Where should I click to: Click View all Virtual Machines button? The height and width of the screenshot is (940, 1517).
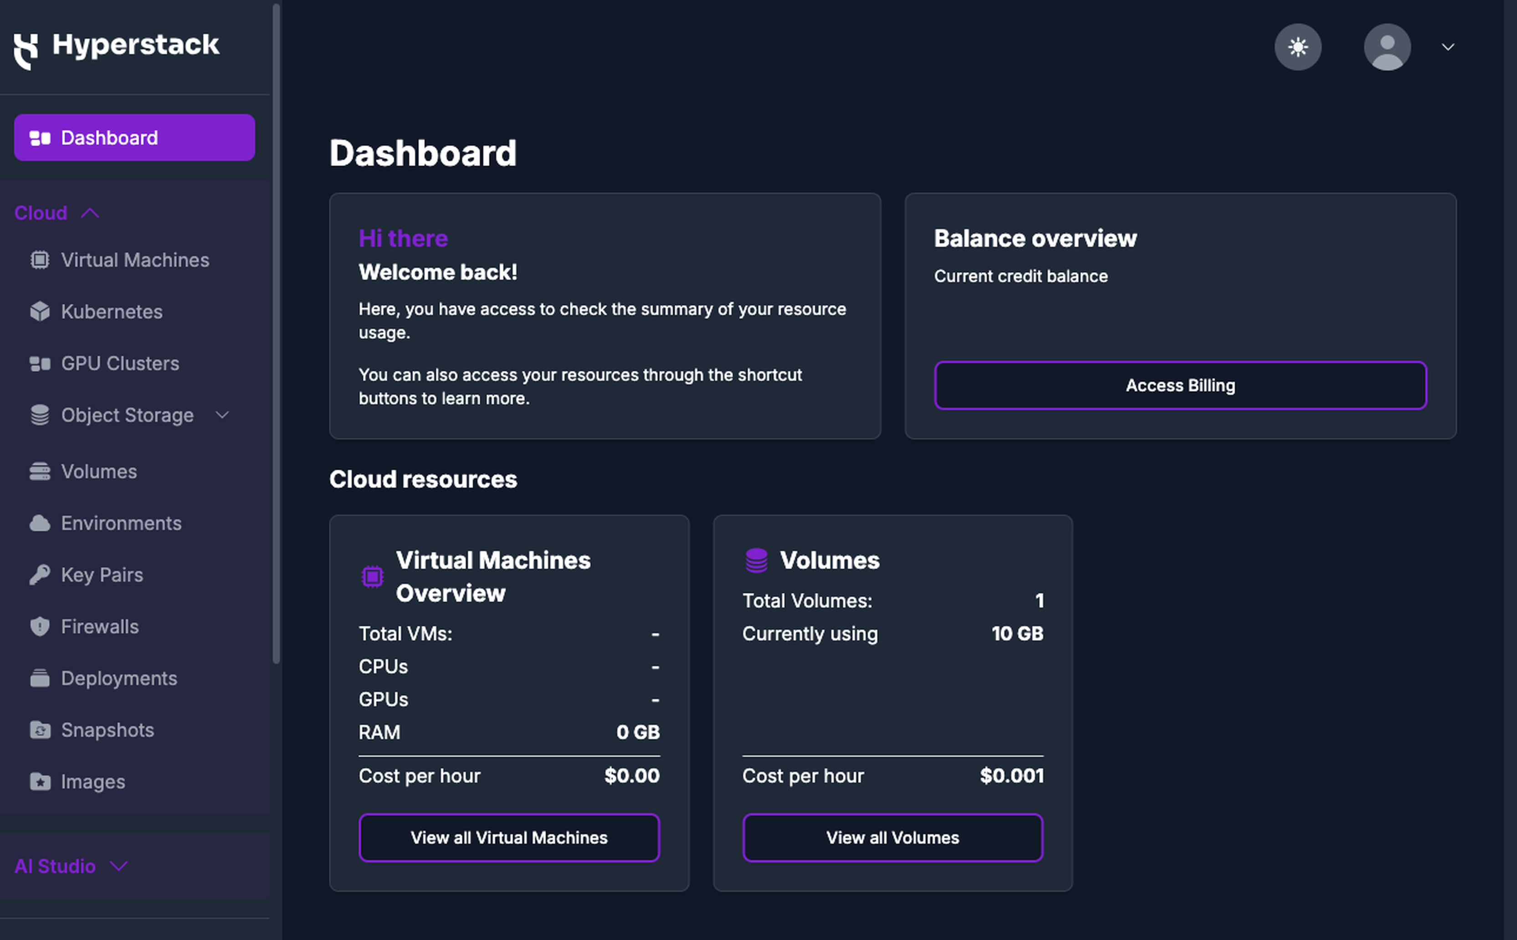tap(509, 838)
